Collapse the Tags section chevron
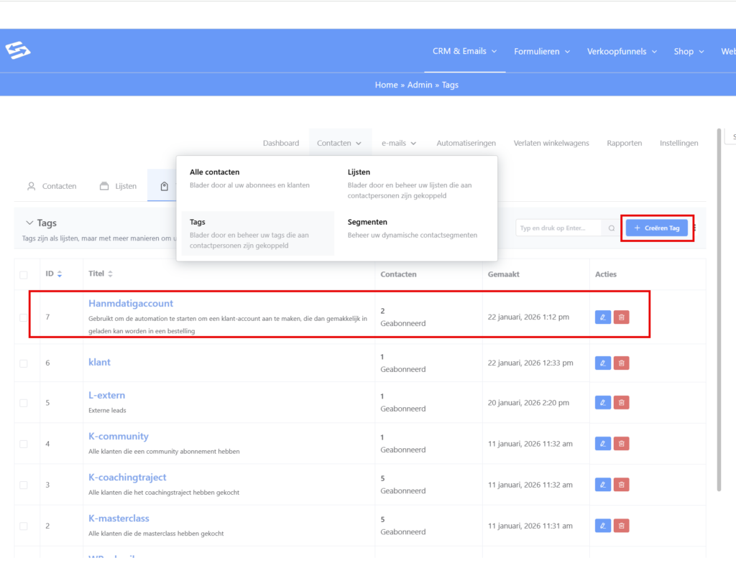736x586 pixels. 29,223
